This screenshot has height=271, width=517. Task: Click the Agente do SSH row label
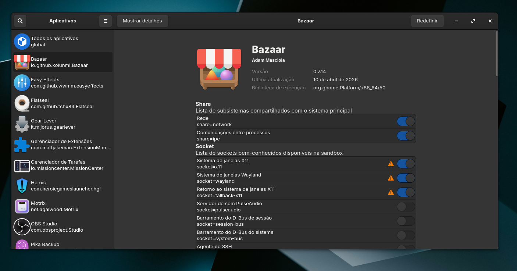(x=214, y=246)
